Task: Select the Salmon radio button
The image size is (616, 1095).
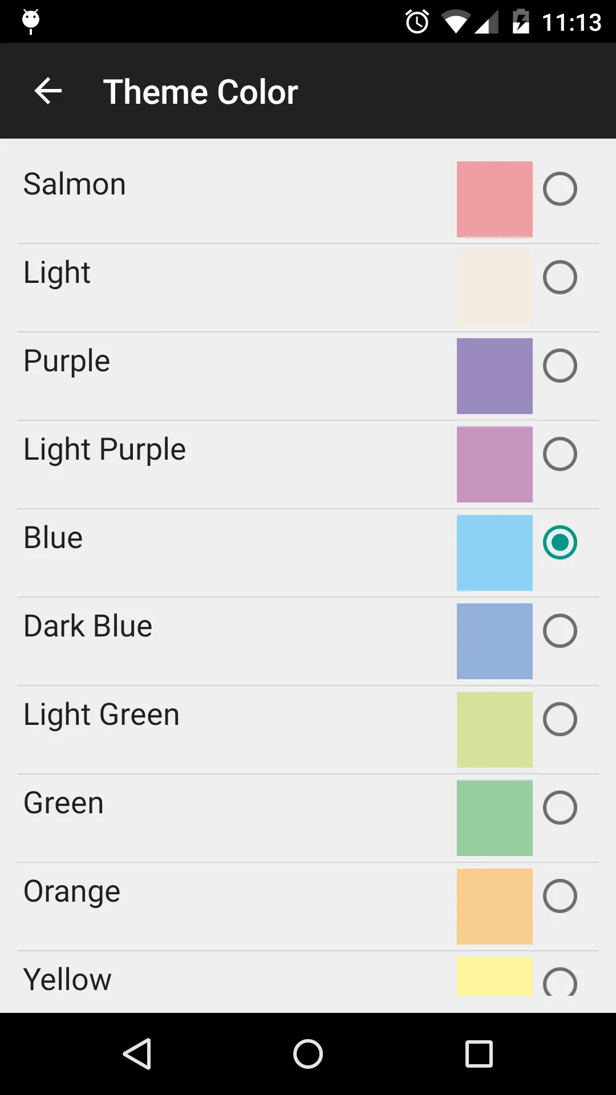Action: click(560, 189)
